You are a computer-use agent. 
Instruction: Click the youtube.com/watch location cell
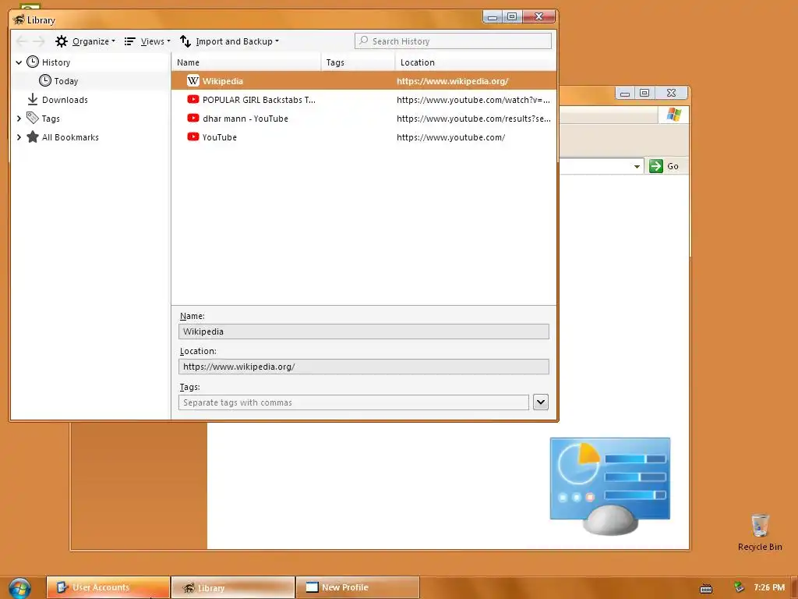click(x=473, y=100)
